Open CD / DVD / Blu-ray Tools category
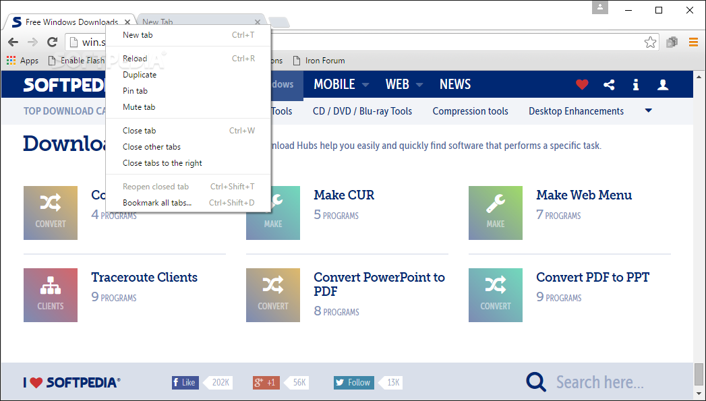 [363, 111]
